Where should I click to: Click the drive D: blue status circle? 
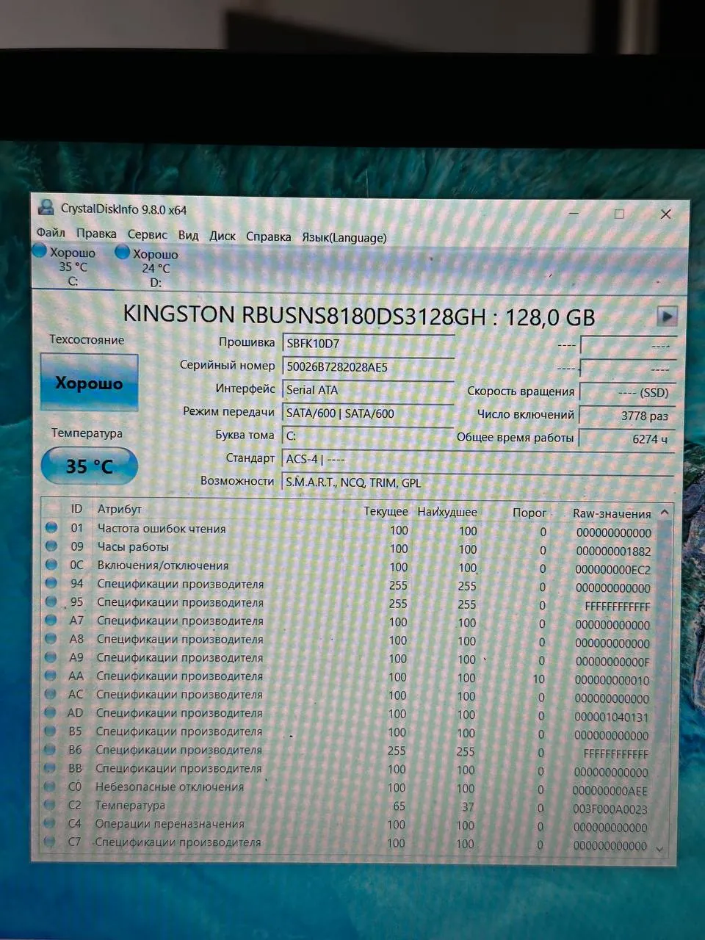tap(123, 252)
